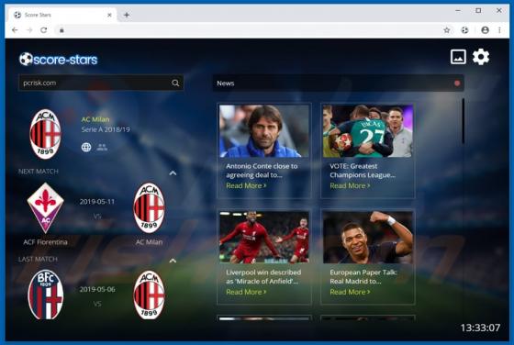Viewport: 514px width, 345px height.
Task: Click the AC Milan crest in Last Match
Action: pyautogui.click(x=149, y=295)
